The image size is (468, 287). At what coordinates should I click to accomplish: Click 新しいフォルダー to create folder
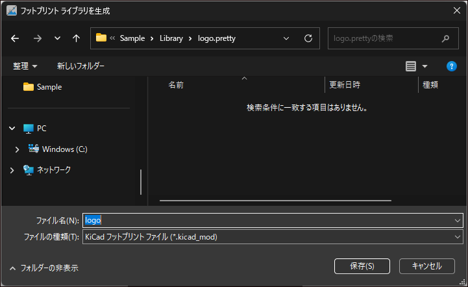(x=80, y=66)
